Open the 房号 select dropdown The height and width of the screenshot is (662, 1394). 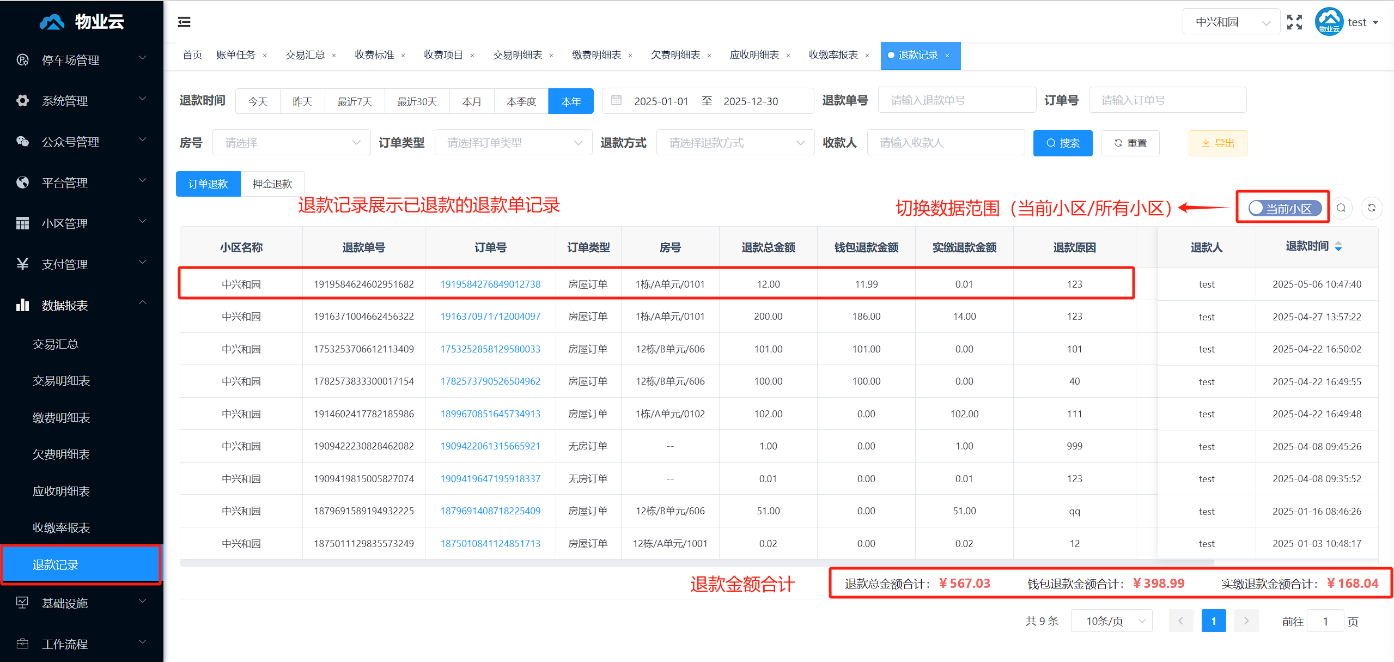[291, 143]
